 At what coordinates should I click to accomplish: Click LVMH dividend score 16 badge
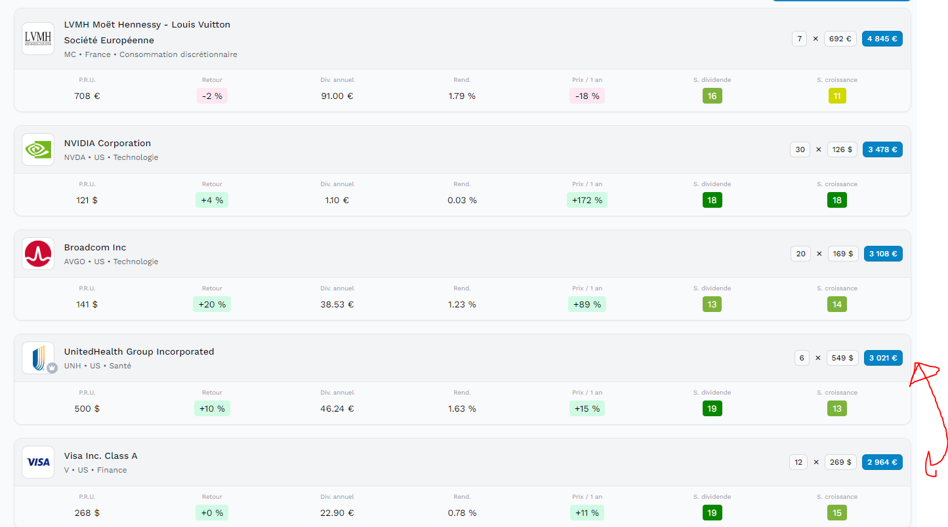tap(712, 96)
